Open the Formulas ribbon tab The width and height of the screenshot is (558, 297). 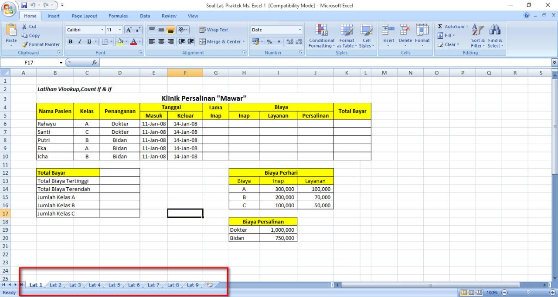click(x=118, y=16)
